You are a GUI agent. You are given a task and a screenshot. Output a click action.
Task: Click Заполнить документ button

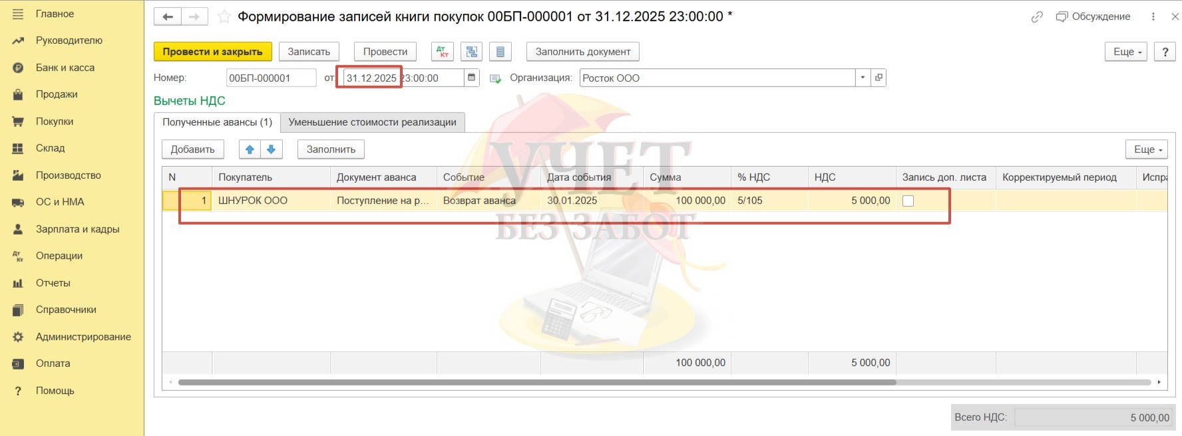click(x=583, y=52)
